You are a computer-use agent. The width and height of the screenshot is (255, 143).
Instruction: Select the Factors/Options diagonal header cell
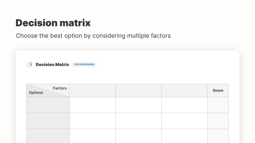48,91
